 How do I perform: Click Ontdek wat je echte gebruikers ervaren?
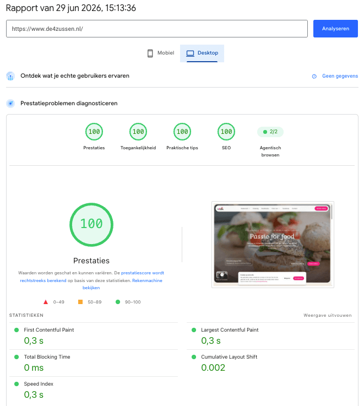pos(75,76)
